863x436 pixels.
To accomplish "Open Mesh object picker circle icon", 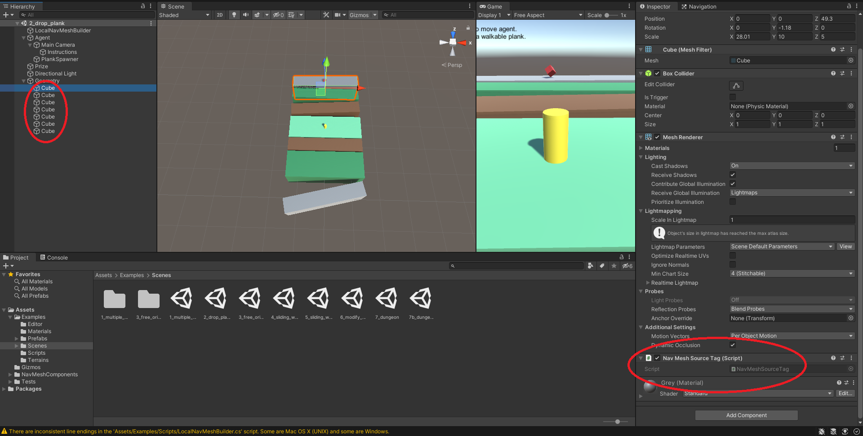I will pyautogui.click(x=851, y=60).
